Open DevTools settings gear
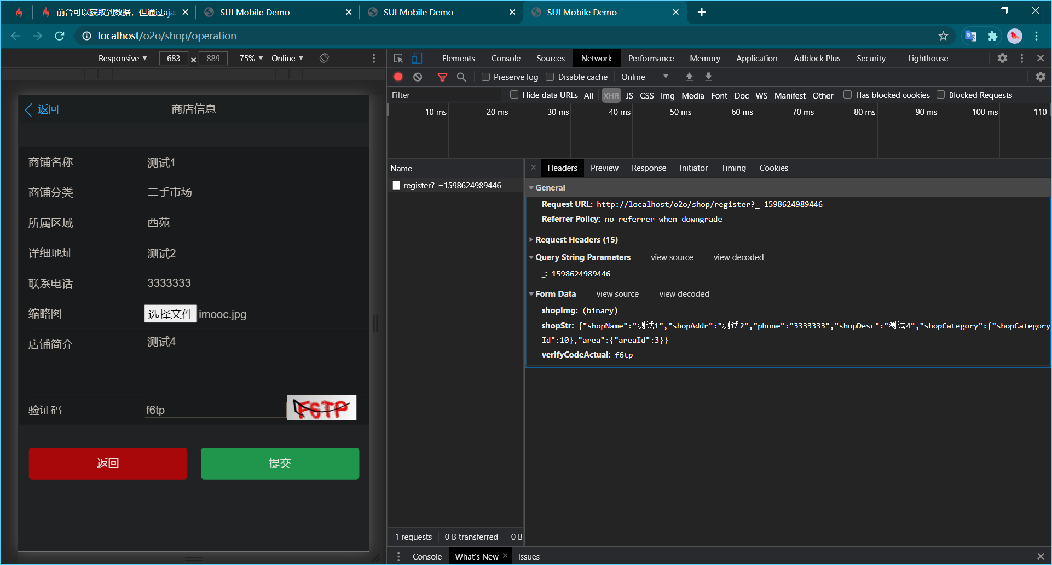Screen dimensions: 1052x565 (x=1002, y=58)
